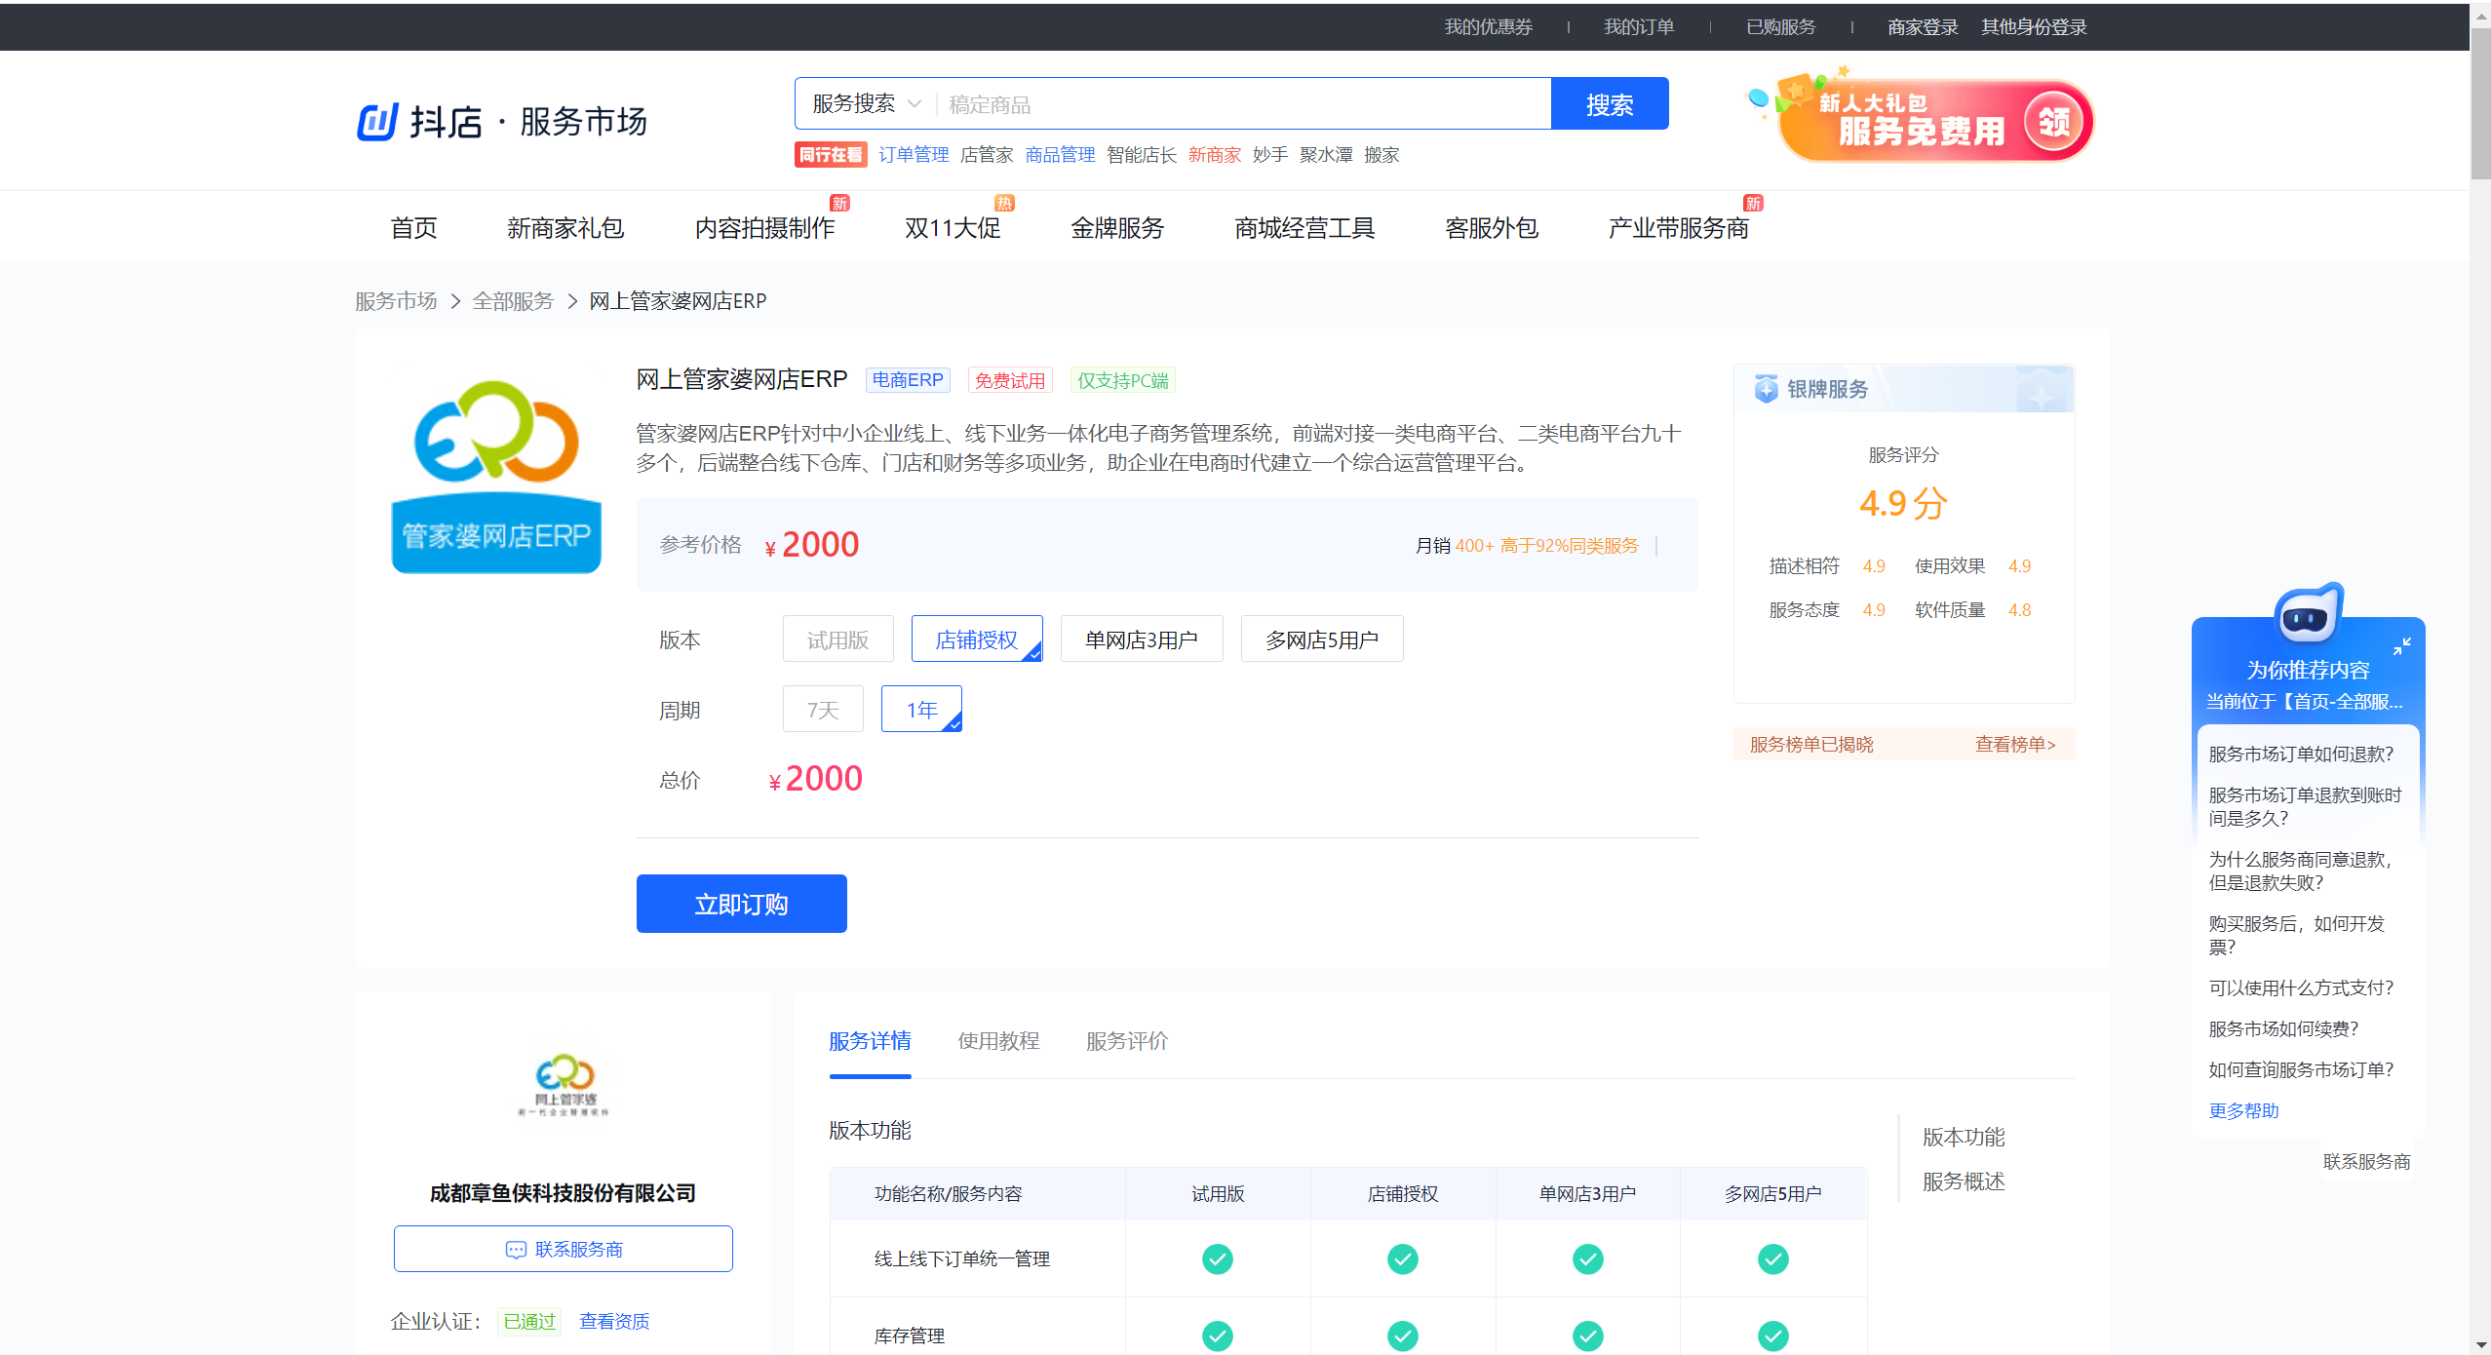Image resolution: width=2491 pixels, height=1355 pixels.
Task: Open 我的订单 in top bar
Action: click(x=1639, y=27)
